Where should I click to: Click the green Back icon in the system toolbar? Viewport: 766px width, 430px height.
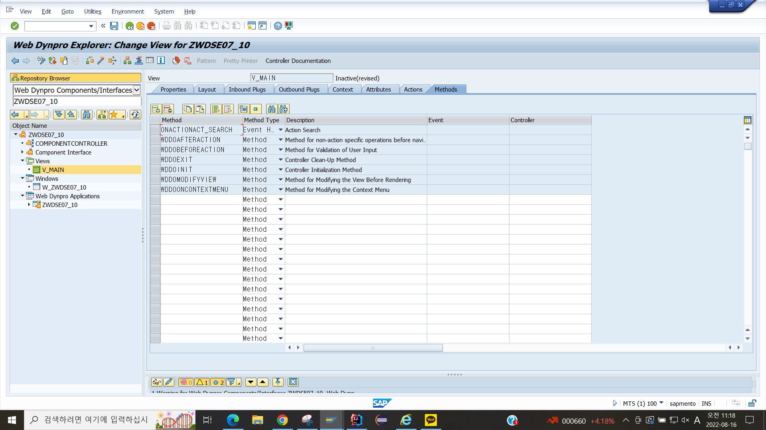coord(130,26)
